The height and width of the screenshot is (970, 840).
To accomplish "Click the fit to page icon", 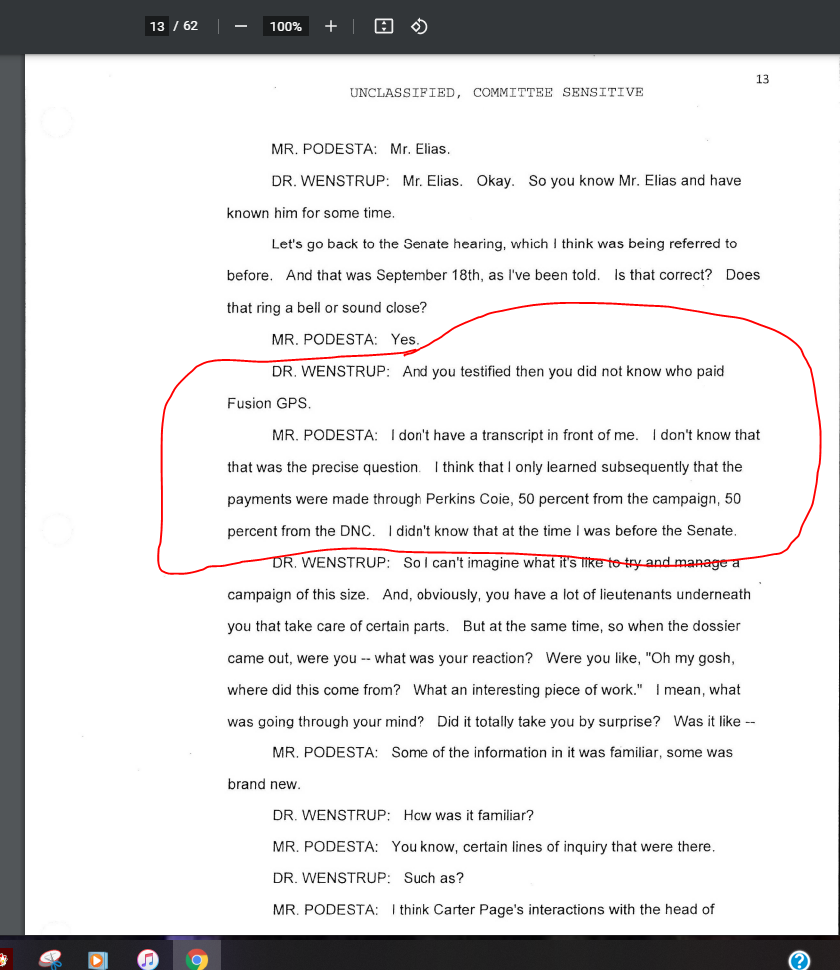I will [x=384, y=26].
